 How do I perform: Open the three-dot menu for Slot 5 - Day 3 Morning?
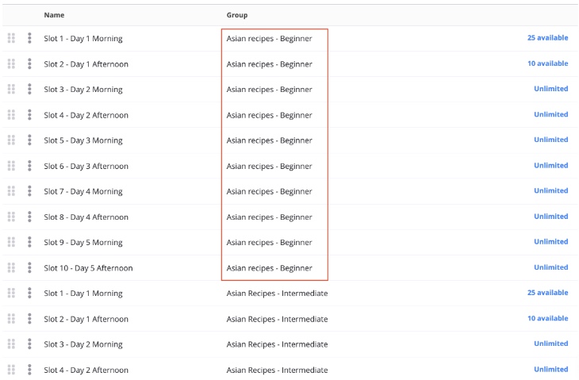pos(29,140)
